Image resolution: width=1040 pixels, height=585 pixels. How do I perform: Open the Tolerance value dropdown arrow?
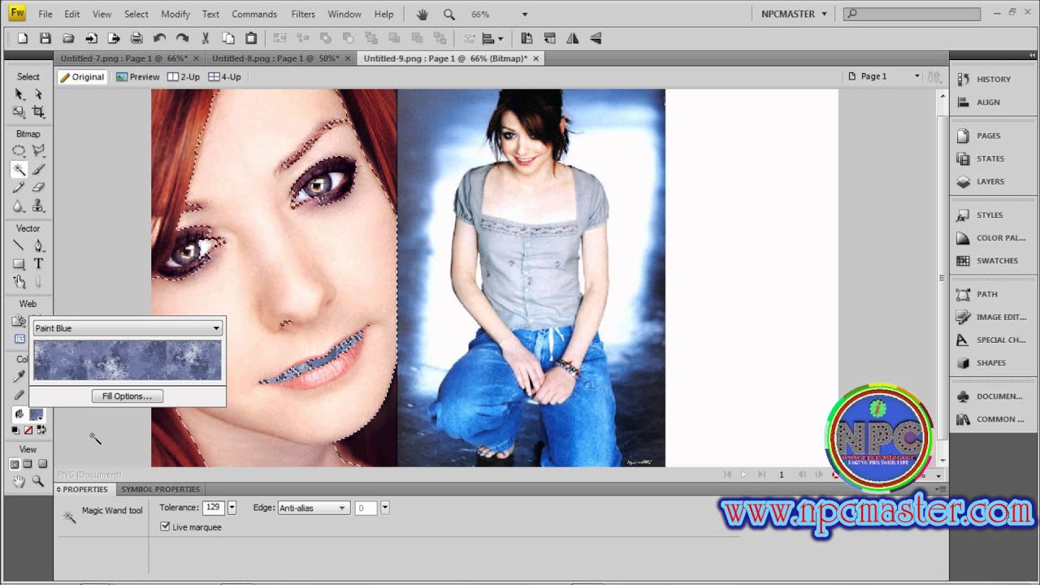232,508
